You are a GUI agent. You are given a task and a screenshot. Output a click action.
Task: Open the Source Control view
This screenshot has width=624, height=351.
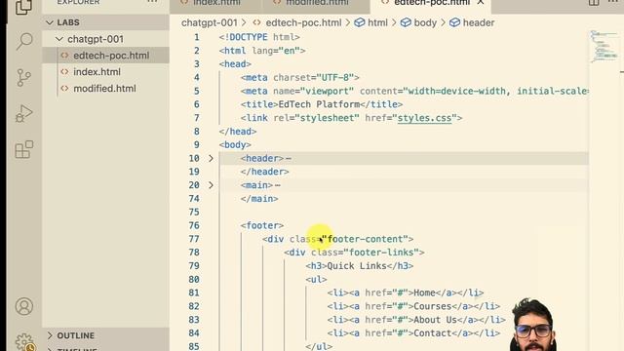coord(23,78)
